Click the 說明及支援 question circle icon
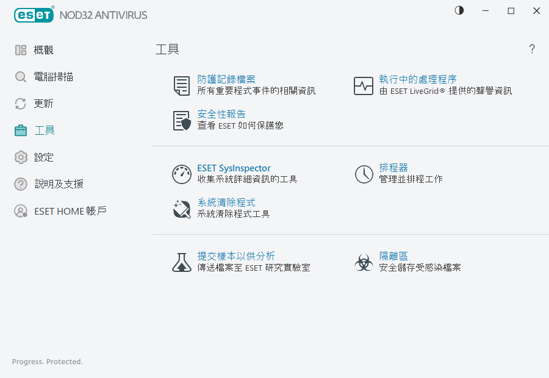This screenshot has height=378, width=549. [x=21, y=184]
